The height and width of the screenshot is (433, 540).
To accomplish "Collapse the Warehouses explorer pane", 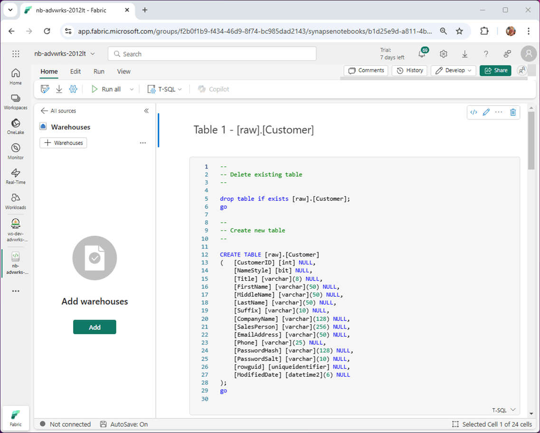I will tap(146, 111).
